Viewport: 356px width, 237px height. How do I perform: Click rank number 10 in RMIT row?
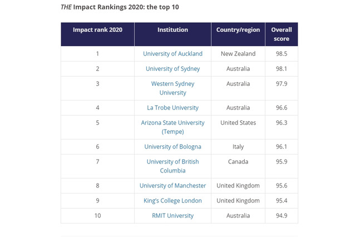(98, 216)
